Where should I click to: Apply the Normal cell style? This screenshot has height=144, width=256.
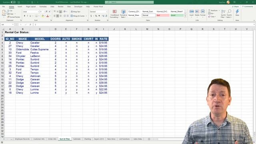coord(148,15)
